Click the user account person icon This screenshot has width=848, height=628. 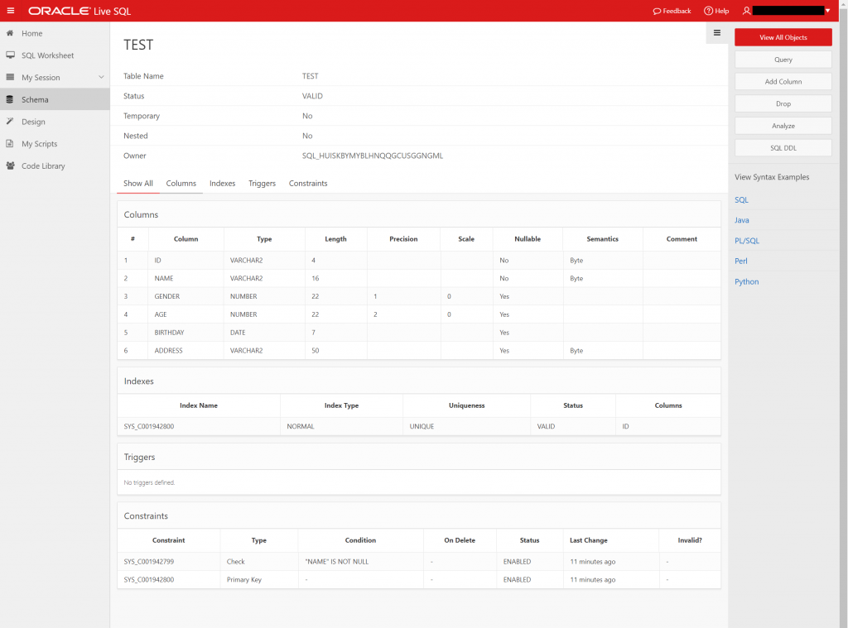pyautogui.click(x=745, y=11)
